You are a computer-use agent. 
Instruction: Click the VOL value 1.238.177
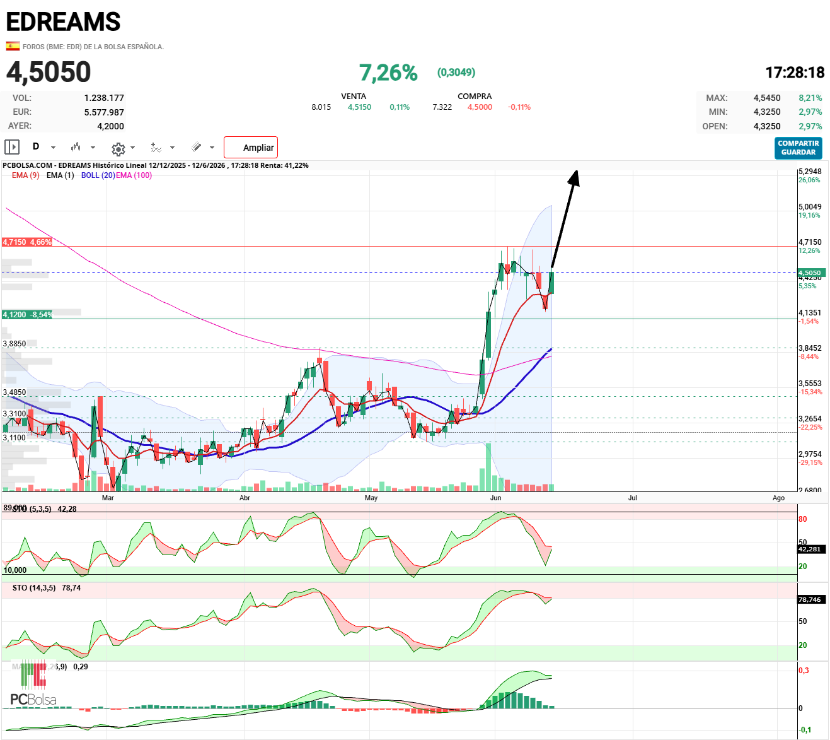[x=104, y=98]
